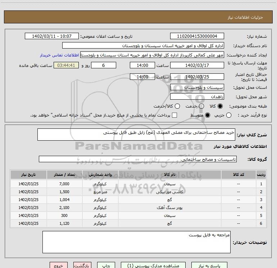Click the گروه کالا تاسیسات و مصالح field
Image resolution: width=277 pixels, height=268 pixels.
tap(138, 159)
